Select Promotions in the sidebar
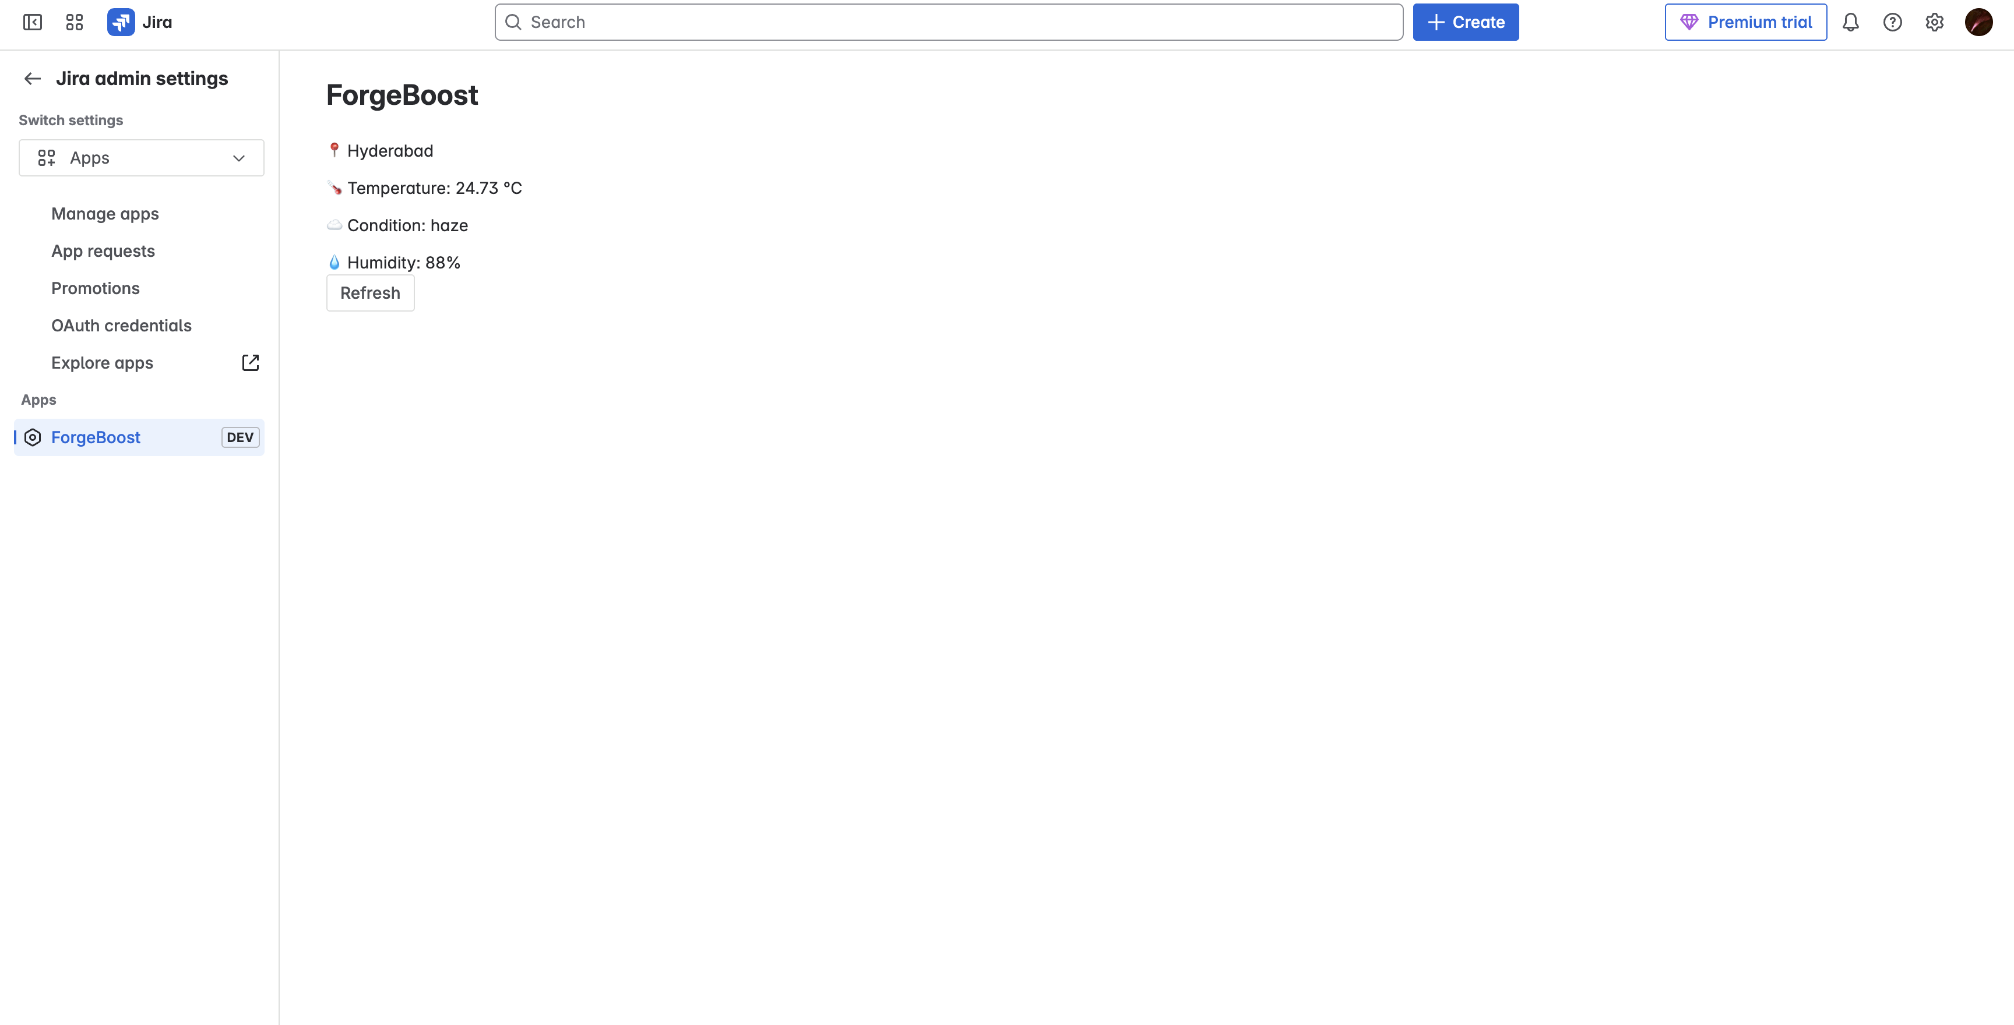2014x1025 pixels. pos(96,288)
